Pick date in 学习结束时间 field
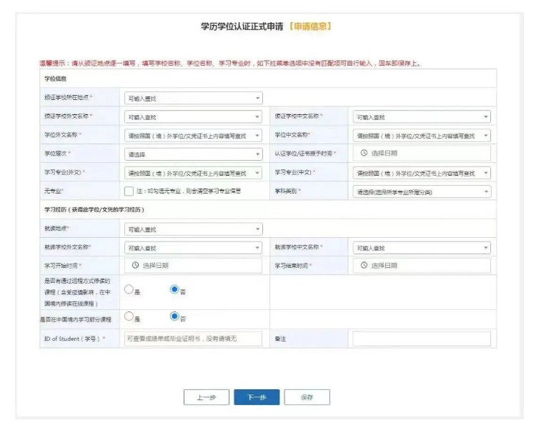This screenshot has height=425, width=536. tap(422, 266)
